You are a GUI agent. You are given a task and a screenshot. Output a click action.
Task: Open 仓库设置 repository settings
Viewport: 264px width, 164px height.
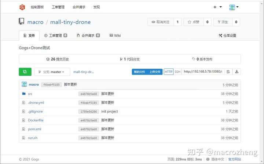click(x=227, y=36)
